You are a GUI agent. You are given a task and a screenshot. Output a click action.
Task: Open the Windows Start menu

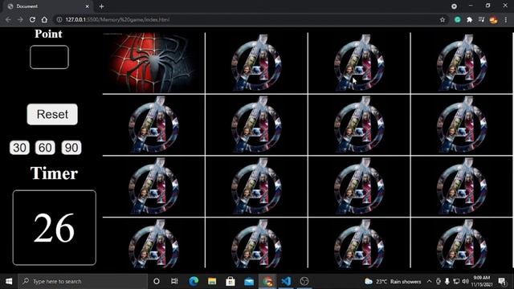click(x=9, y=281)
